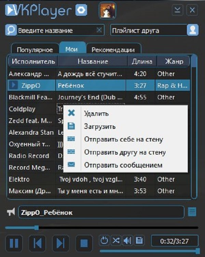
Task: Select Blackmill Fea... track row
Action: [x=99, y=97]
